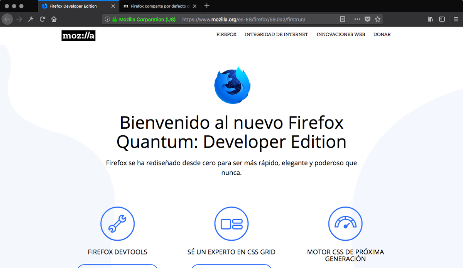
Task: Go to the home page icon
Action: [54, 19]
